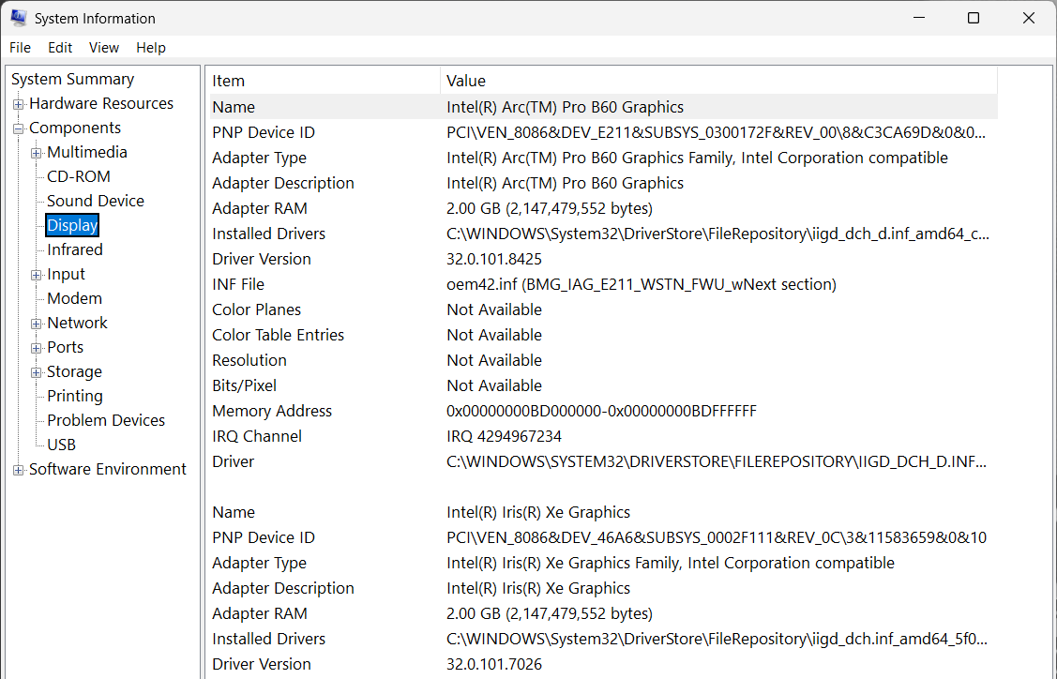Select Sound Device in the tree

tap(95, 201)
